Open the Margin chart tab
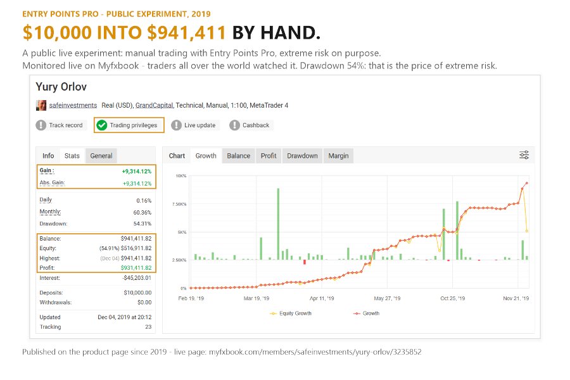 (338, 156)
